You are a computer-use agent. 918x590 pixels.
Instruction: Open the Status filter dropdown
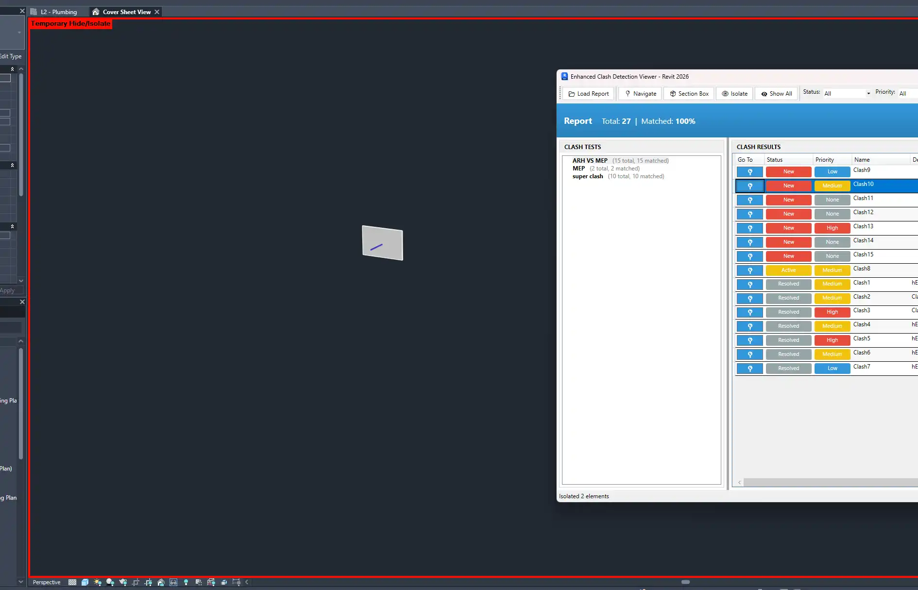click(x=847, y=94)
